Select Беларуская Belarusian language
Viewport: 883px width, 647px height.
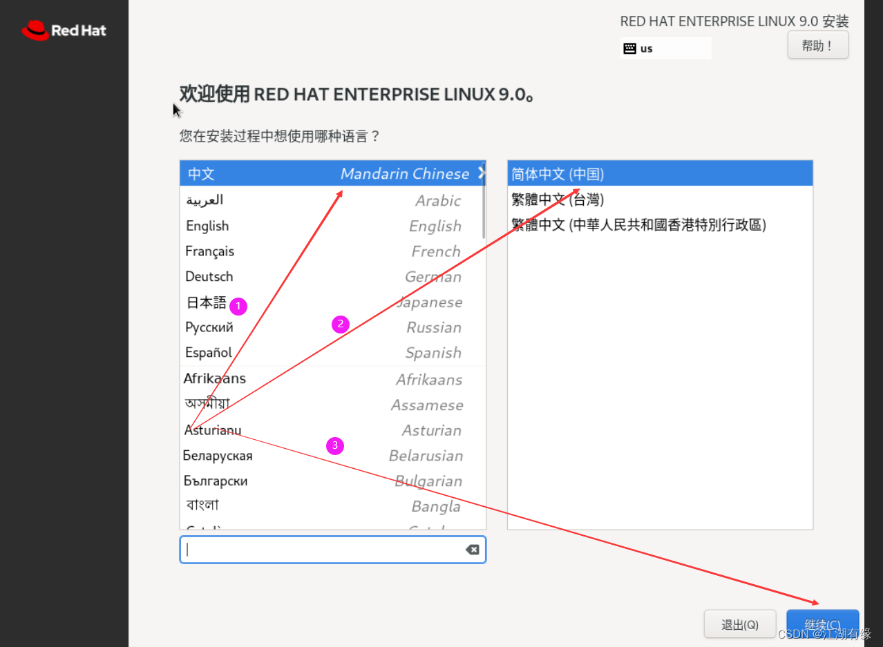pyautogui.click(x=218, y=455)
